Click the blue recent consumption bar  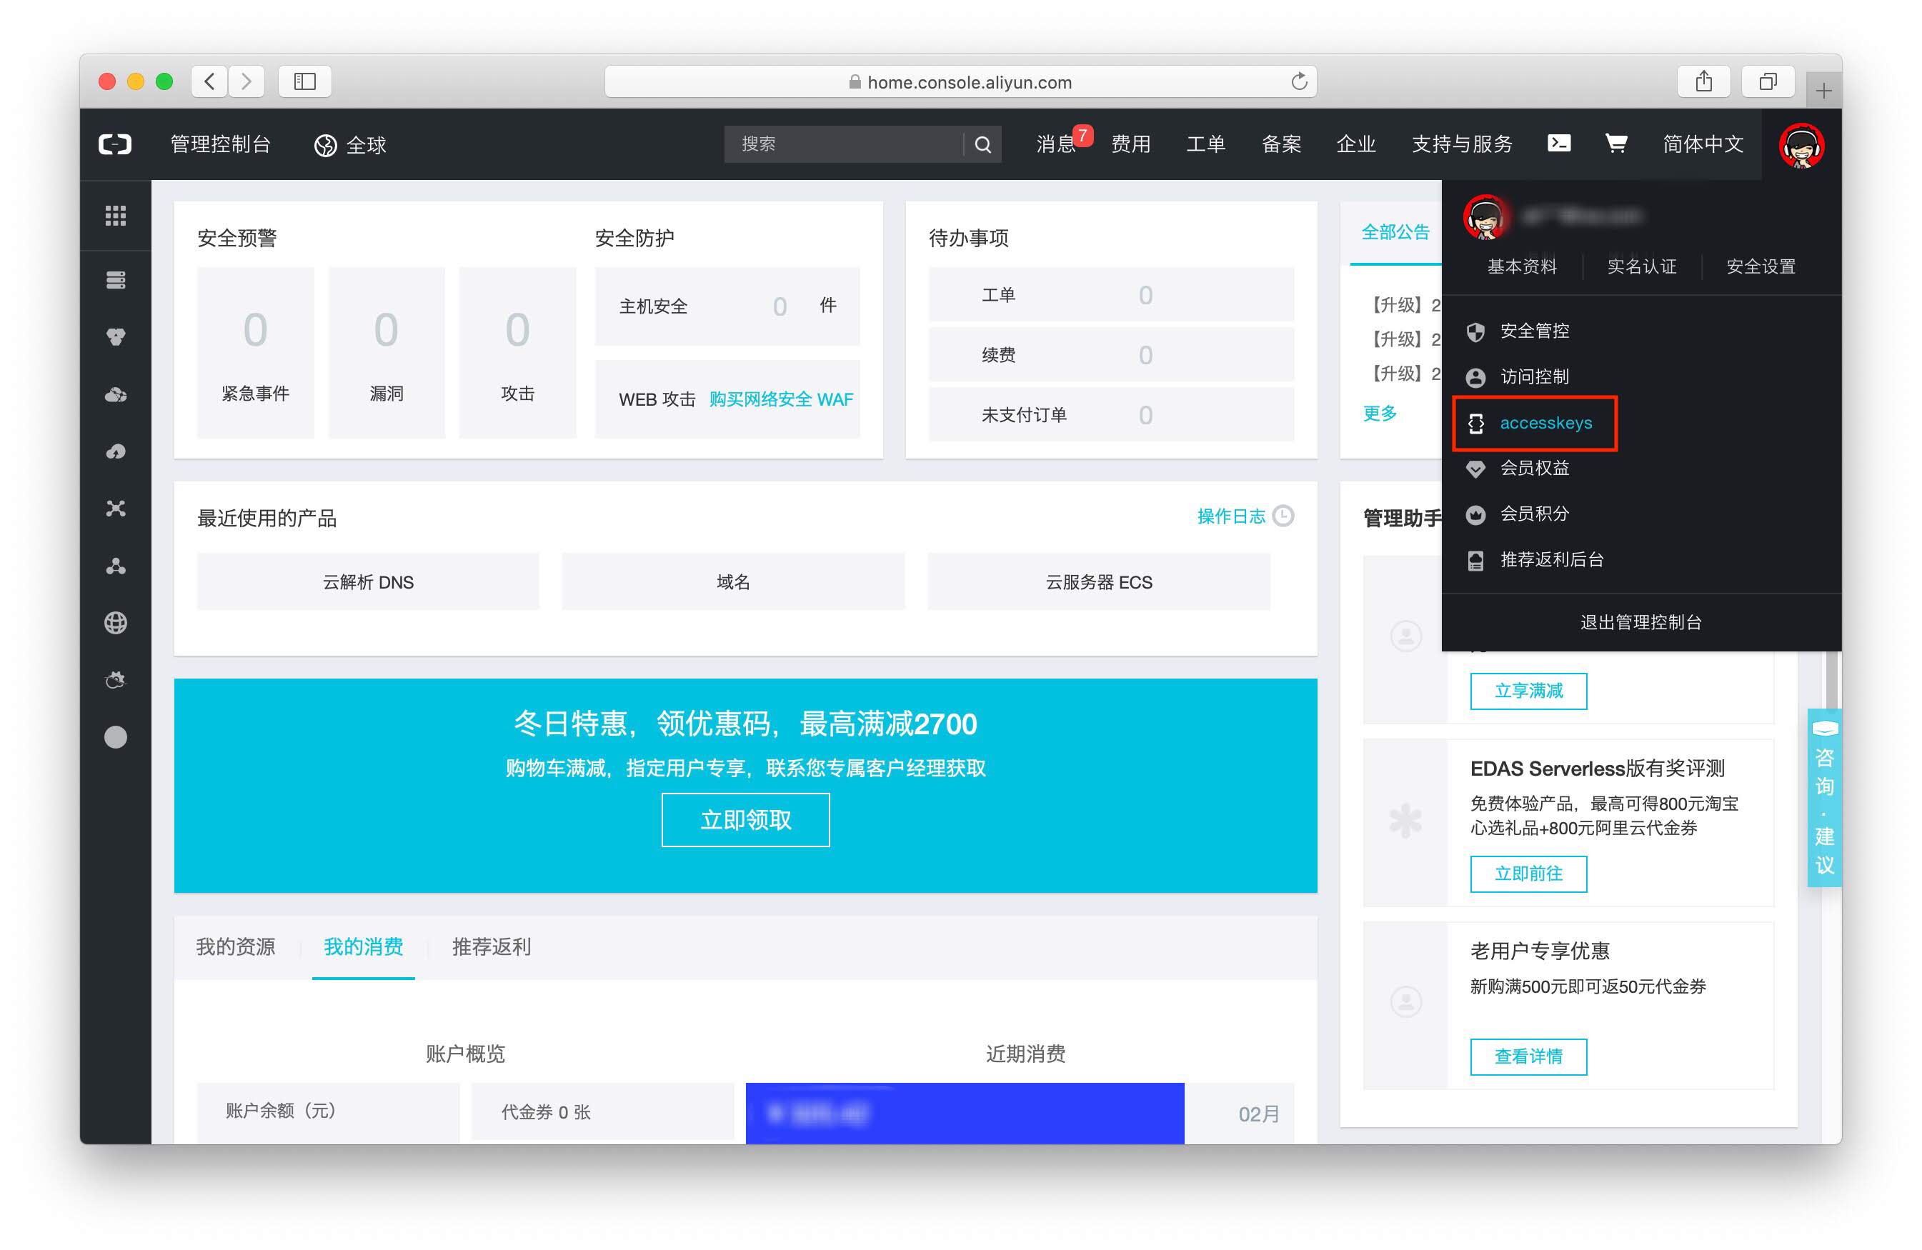(965, 1113)
